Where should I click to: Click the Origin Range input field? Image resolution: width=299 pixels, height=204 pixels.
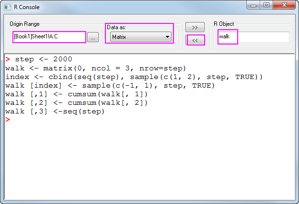49,37
